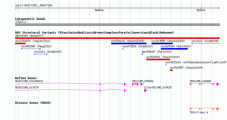Click the 56900k ruler position label

coord(201,10)
